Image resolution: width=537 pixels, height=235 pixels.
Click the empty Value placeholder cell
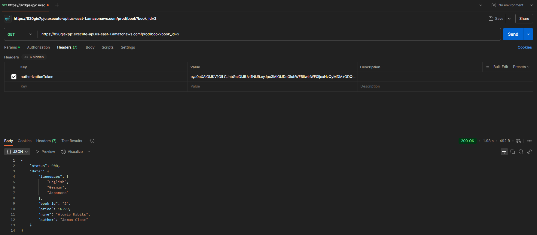tap(273, 86)
